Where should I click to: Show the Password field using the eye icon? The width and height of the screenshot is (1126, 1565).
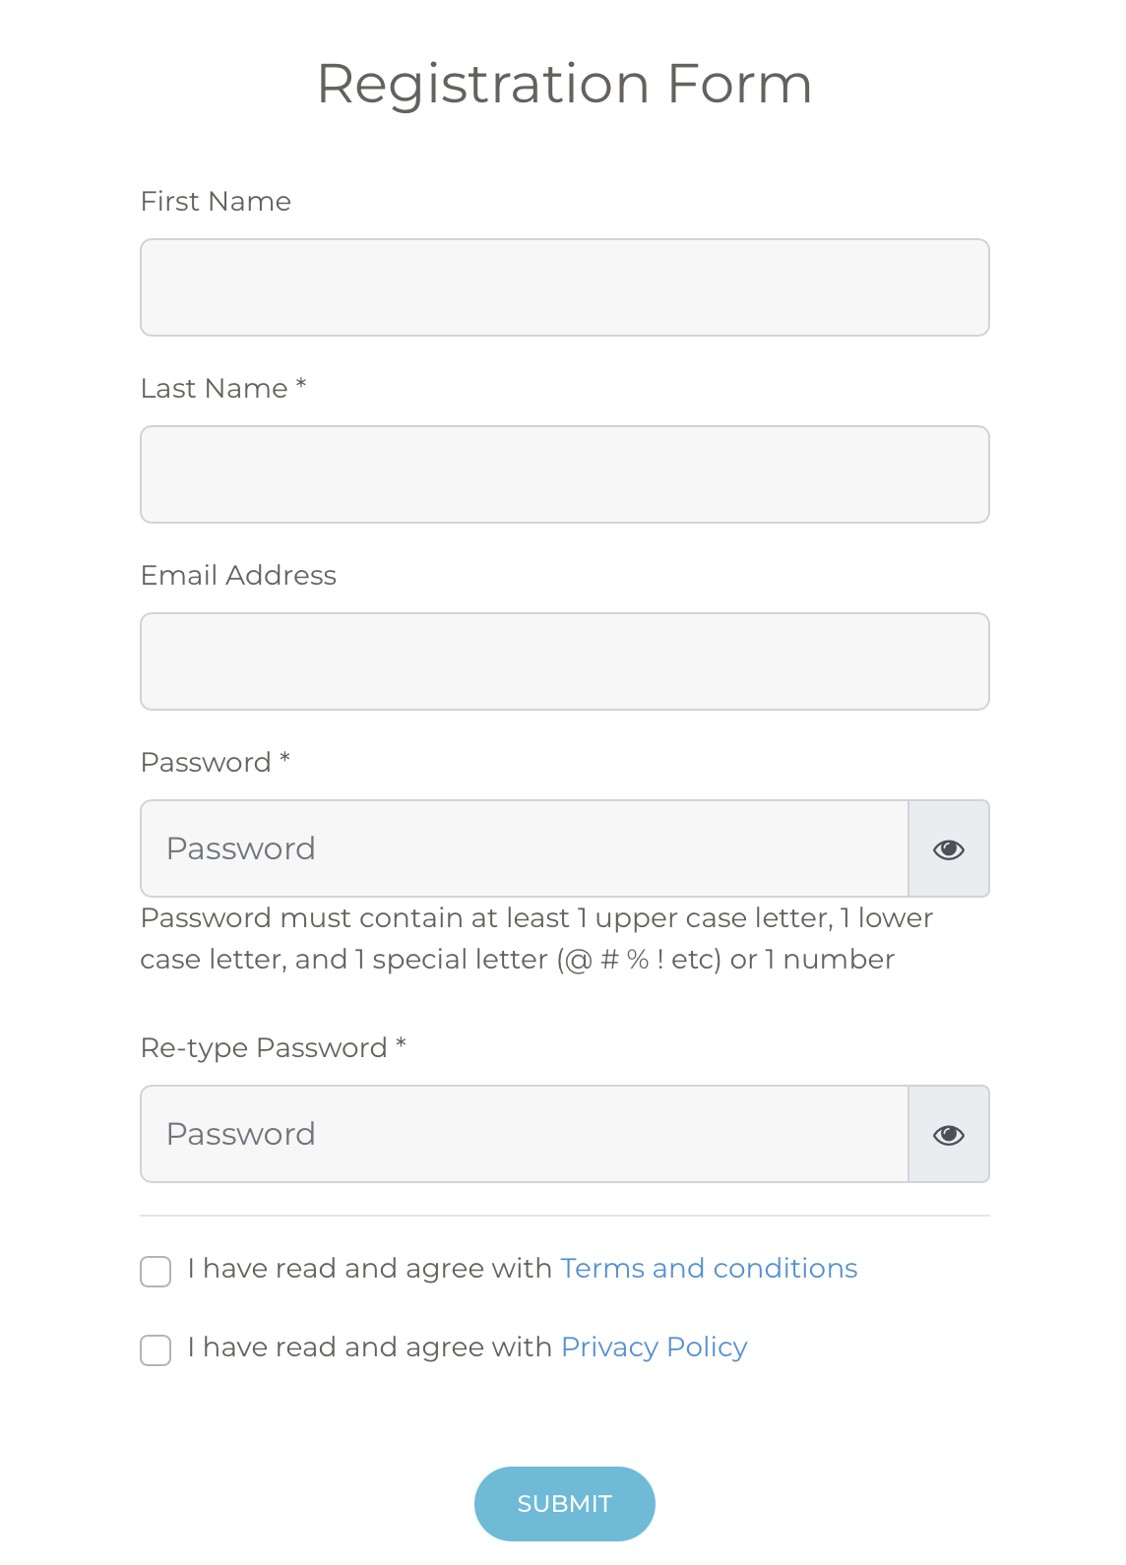pos(949,848)
